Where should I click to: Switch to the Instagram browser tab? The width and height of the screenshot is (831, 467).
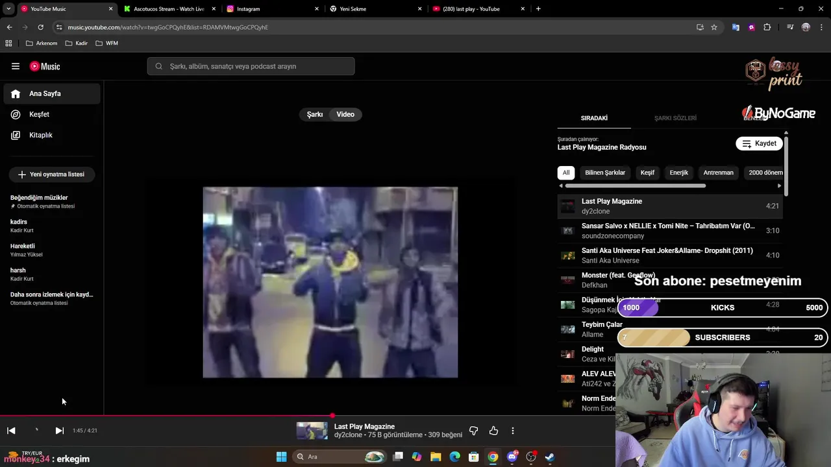click(272, 9)
